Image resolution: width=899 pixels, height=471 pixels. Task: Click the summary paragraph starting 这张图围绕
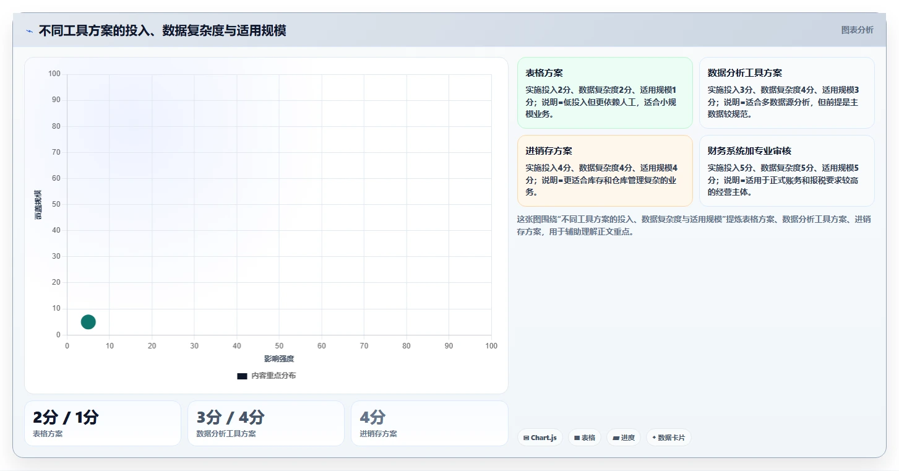[694, 225]
